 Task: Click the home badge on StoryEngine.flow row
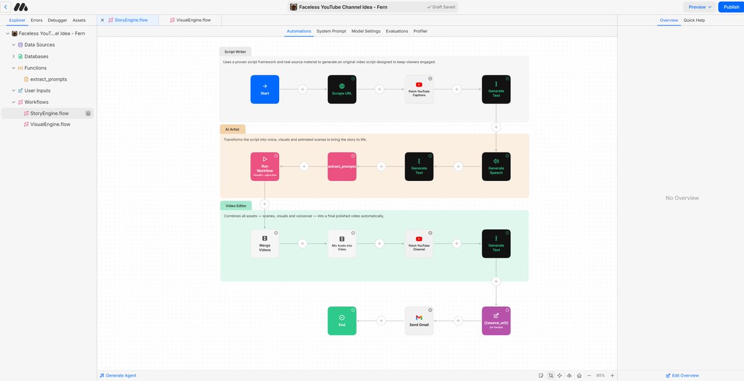(89, 113)
